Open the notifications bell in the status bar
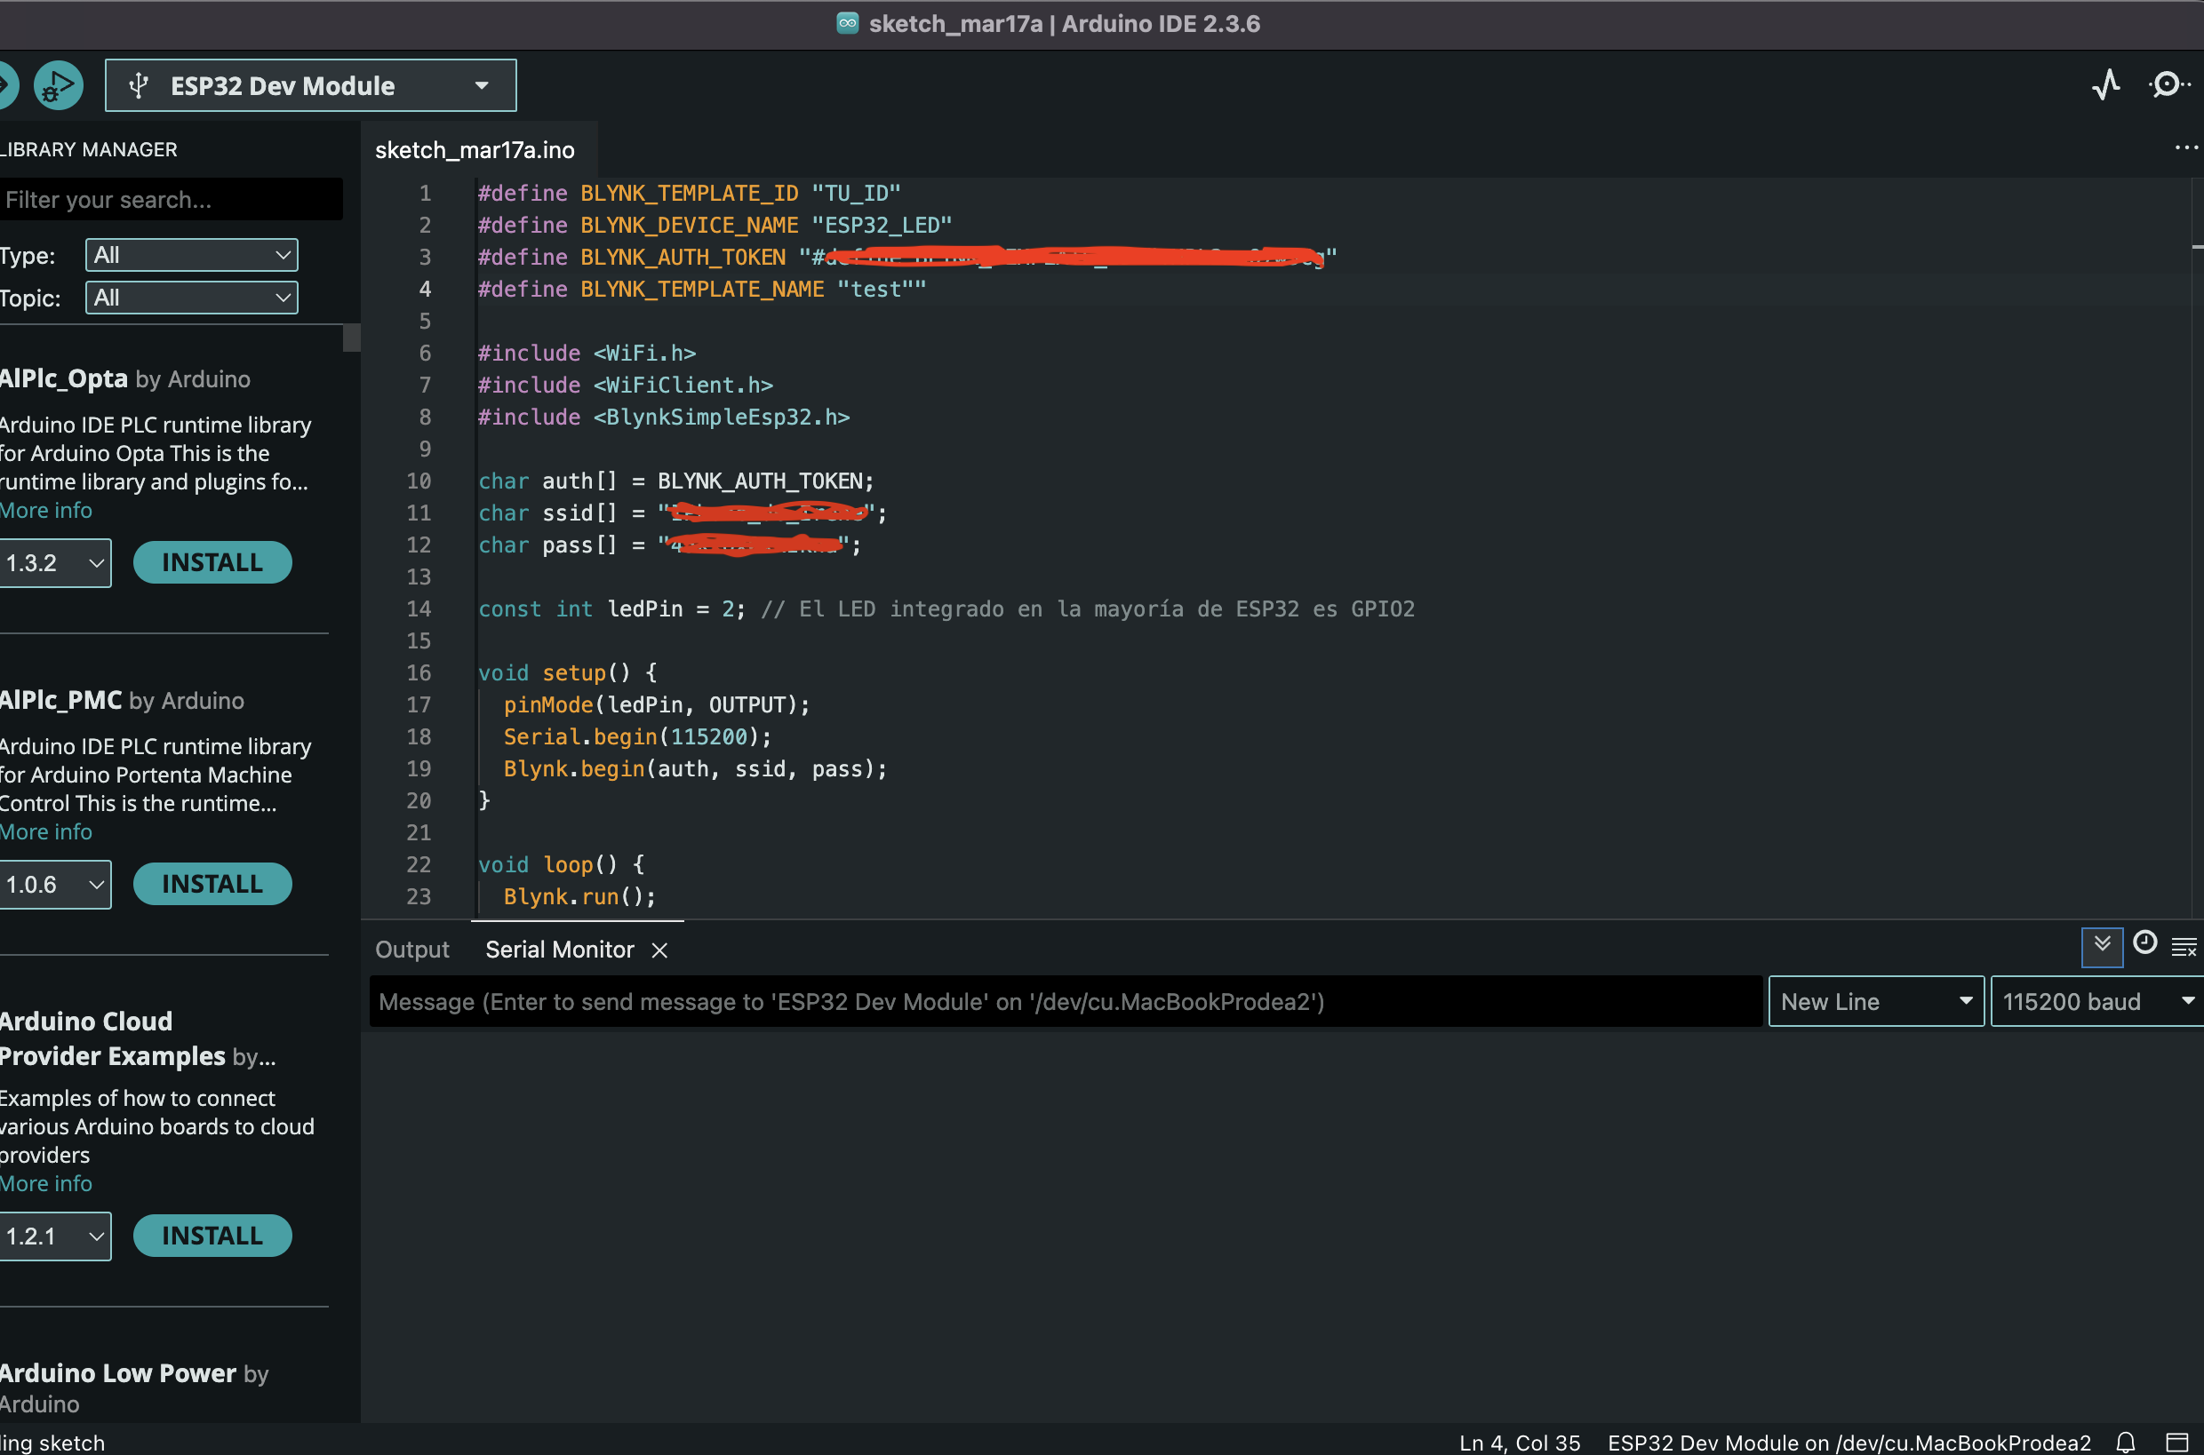This screenshot has width=2204, height=1455. [2126, 1442]
